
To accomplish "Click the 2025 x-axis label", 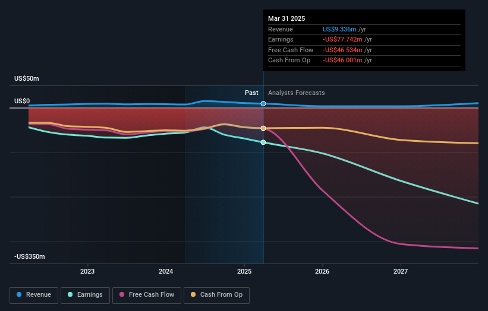I will [244, 272].
